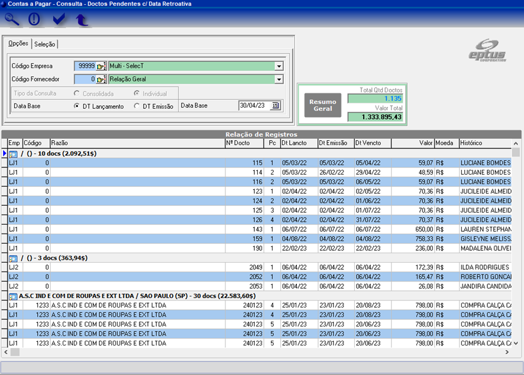Switch to the Opções tab
Screen dimensions: 524x375
coord(18,44)
